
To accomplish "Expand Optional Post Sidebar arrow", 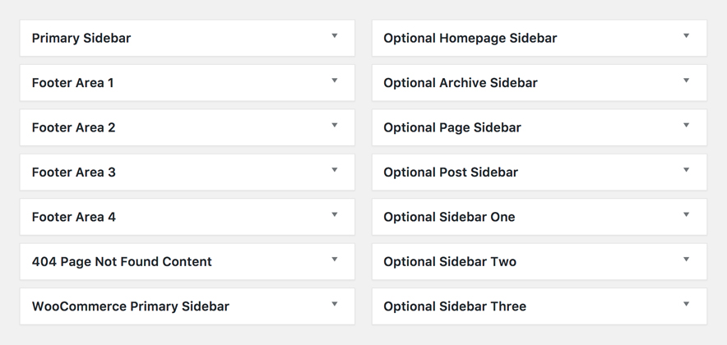I will (686, 170).
